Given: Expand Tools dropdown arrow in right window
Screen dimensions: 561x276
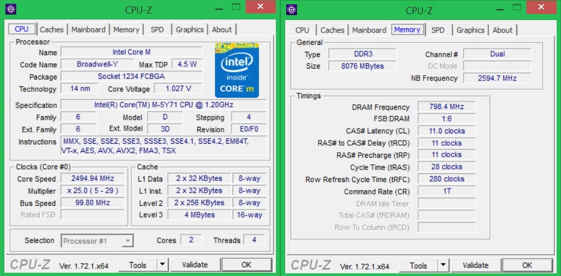Looking at the screenshot, I should click(x=443, y=265).
